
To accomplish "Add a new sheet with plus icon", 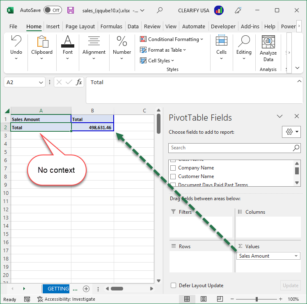I will pyautogui.click(x=86, y=288).
